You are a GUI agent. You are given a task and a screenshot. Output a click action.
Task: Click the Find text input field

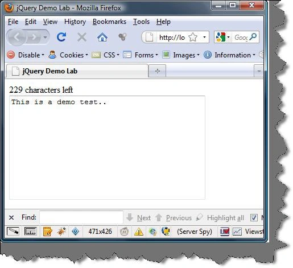[81, 217]
